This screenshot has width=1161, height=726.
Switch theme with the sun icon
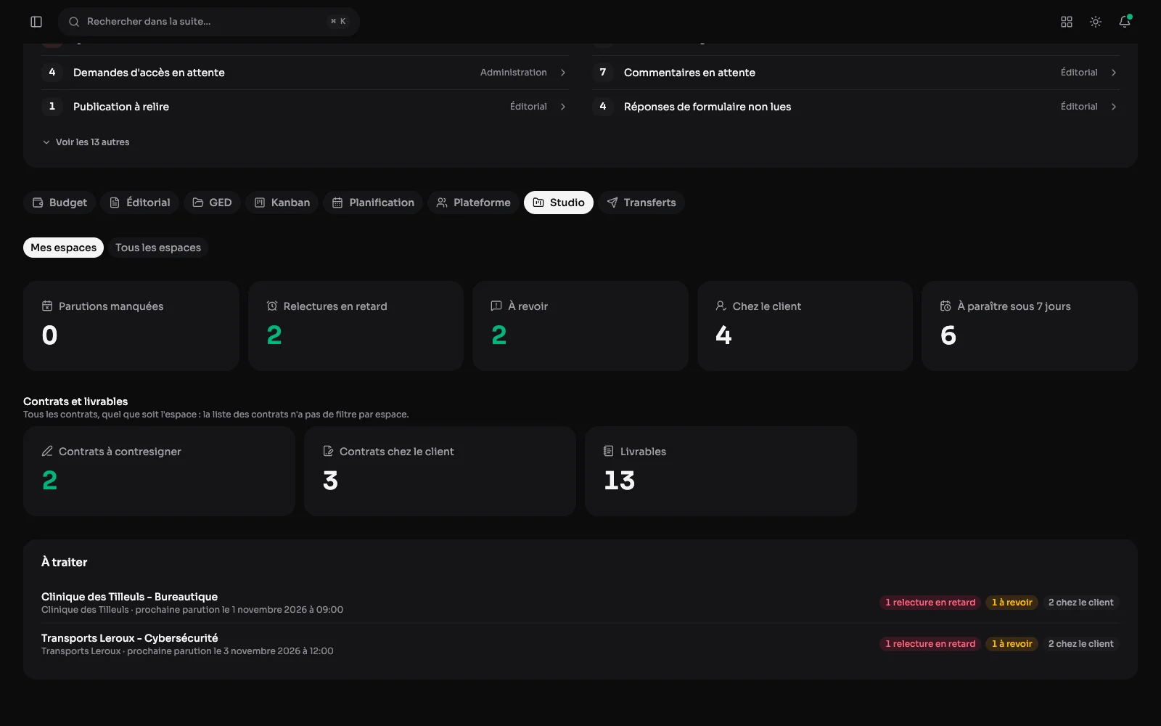pos(1096,22)
